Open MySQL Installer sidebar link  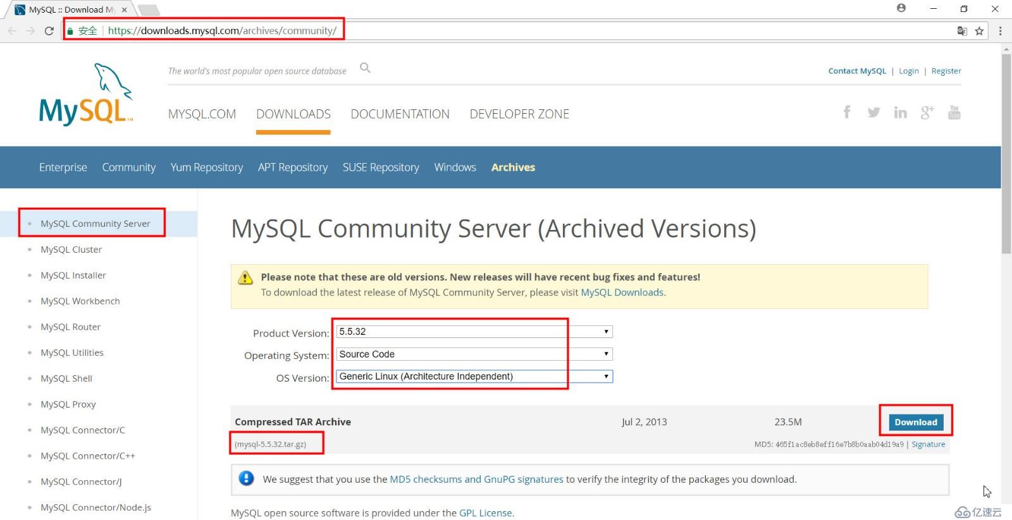click(73, 275)
